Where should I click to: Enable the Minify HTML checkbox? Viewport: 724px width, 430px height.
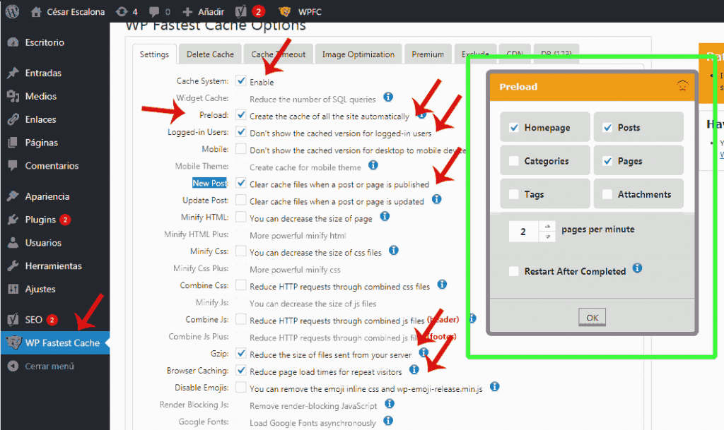(240, 217)
